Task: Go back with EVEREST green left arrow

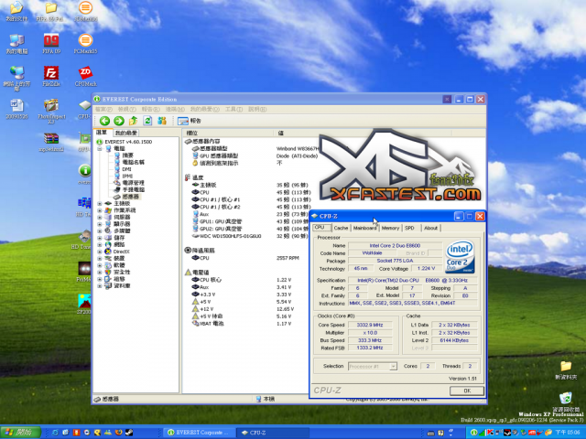Action: tap(104, 121)
